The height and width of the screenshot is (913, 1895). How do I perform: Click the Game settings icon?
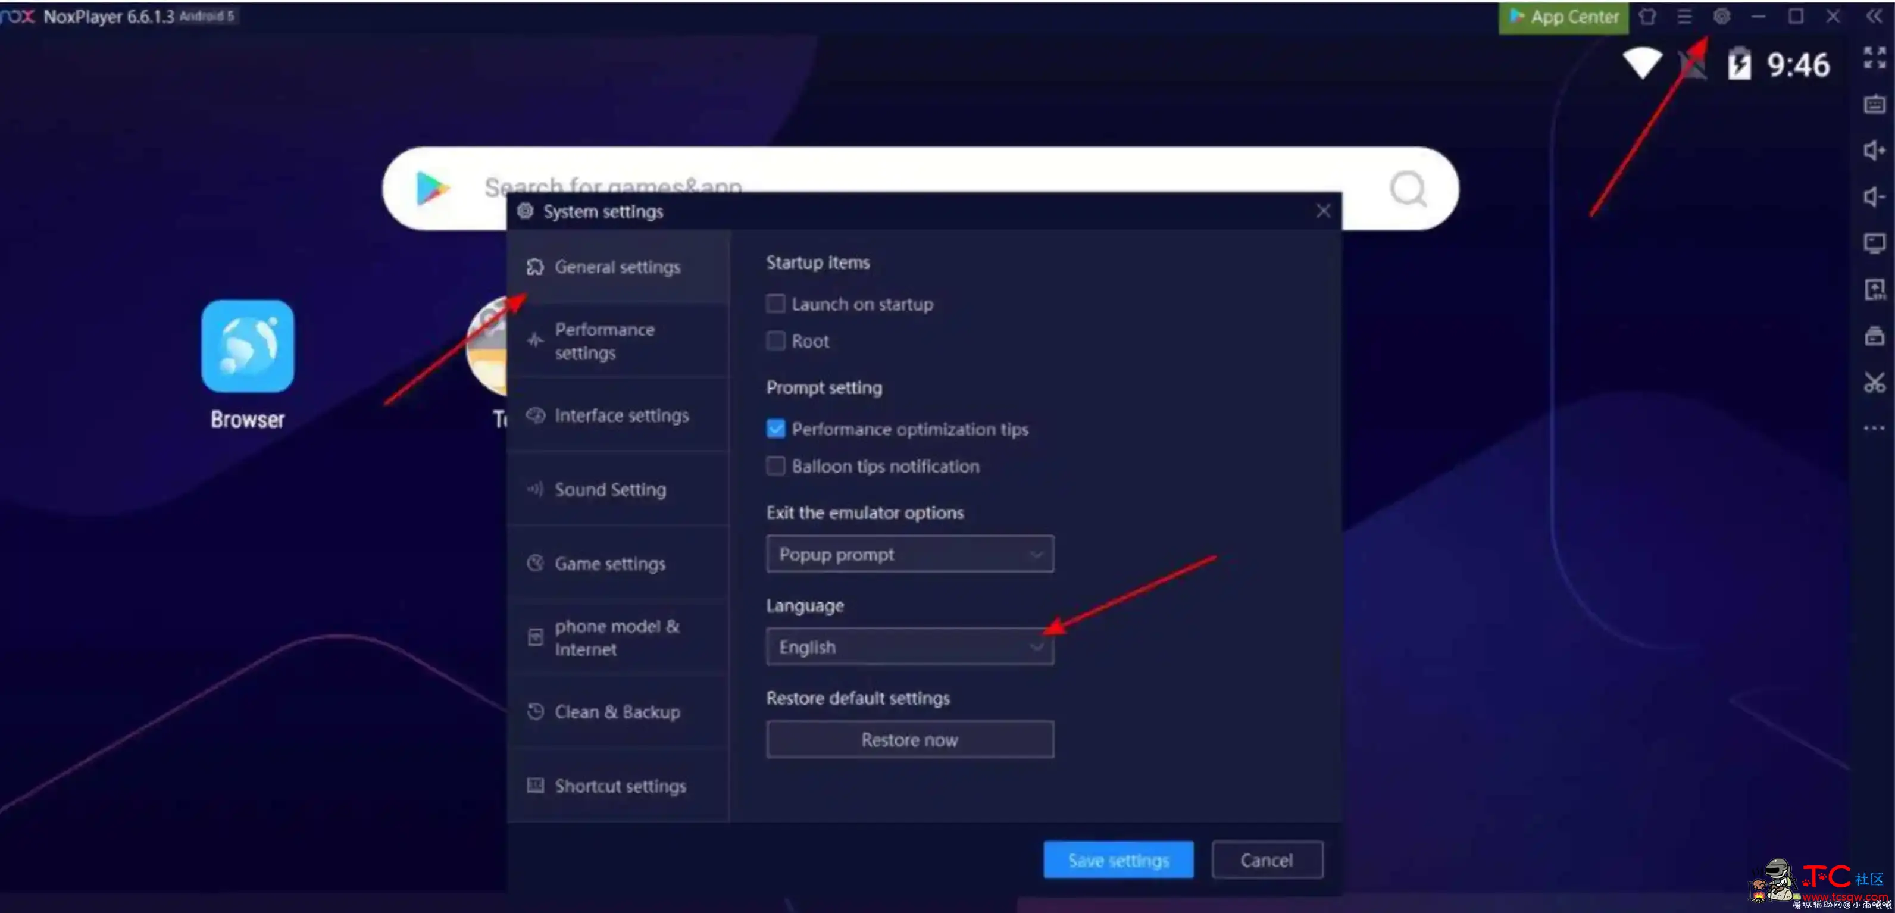[x=534, y=562]
